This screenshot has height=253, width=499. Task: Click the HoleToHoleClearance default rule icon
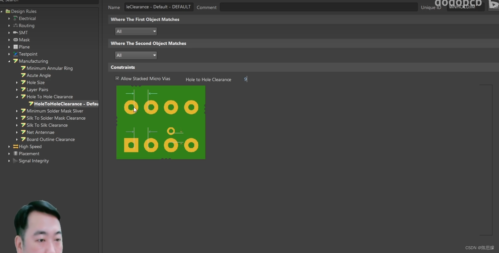[x=31, y=104]
